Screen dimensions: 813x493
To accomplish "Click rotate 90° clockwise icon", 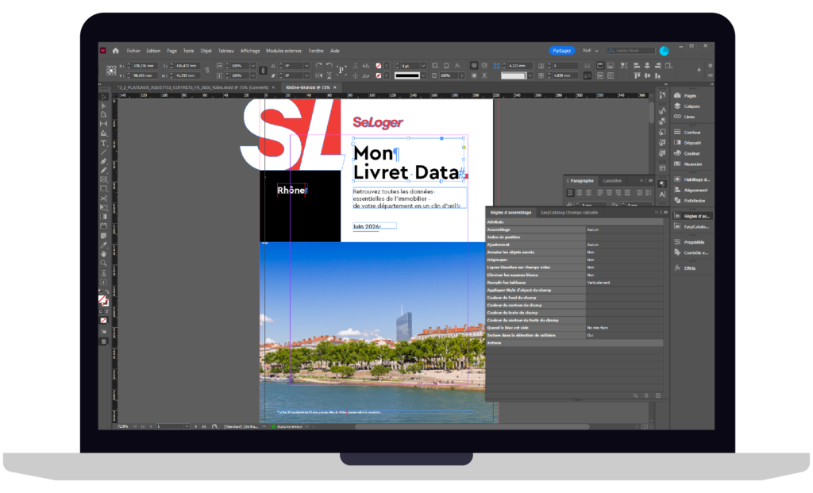I will 319,65.
